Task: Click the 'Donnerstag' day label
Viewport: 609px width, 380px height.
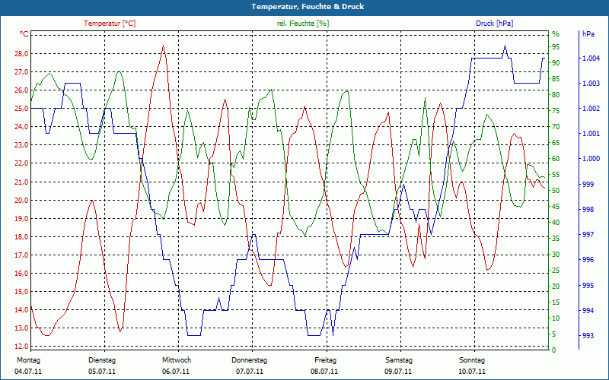Action: click(x=250, y=360)
